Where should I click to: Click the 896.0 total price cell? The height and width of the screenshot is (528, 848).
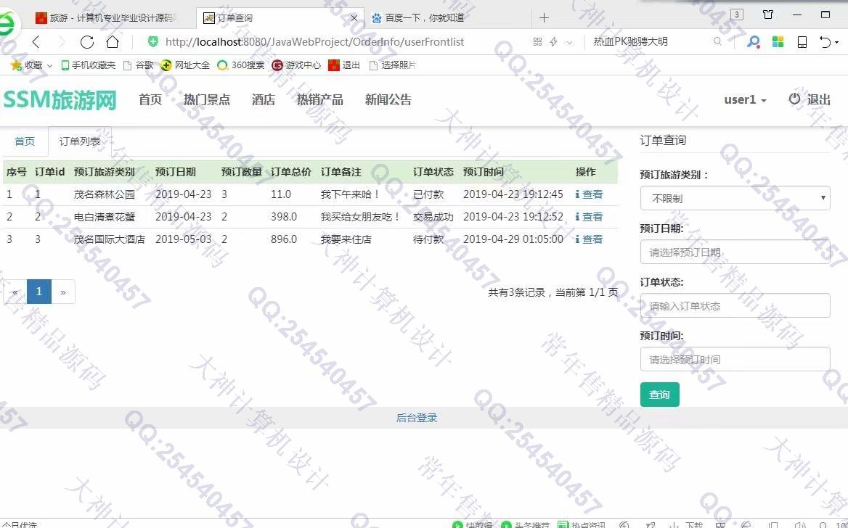pyautogui.click(x=284, y=239)
